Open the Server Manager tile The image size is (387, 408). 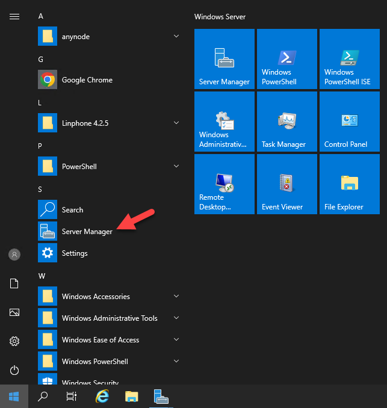[x=224, y=59]
